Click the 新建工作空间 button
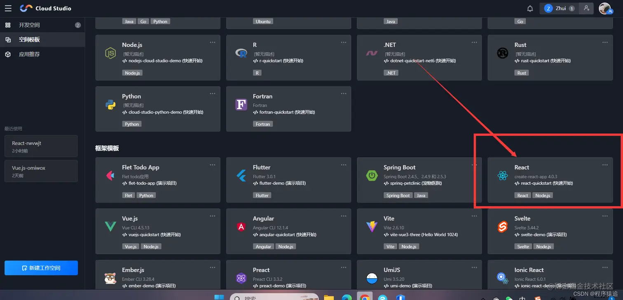The width and height of the screenshot is (623, 300). tap(41, 268)
